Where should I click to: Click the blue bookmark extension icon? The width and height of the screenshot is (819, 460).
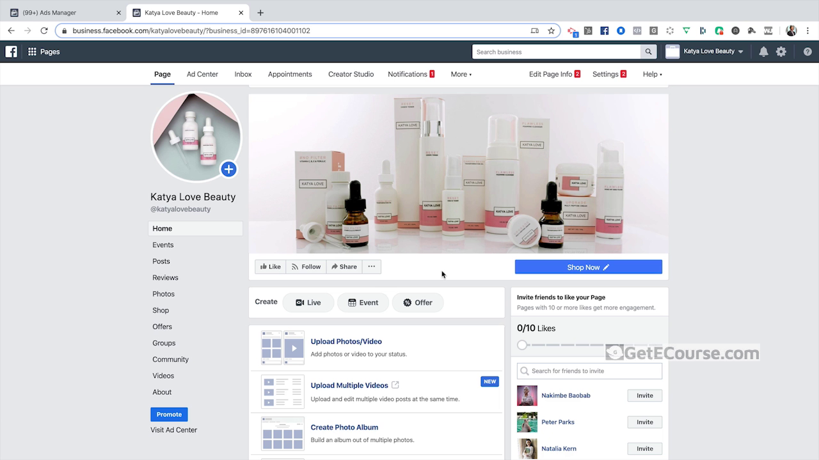pos(621,31)
